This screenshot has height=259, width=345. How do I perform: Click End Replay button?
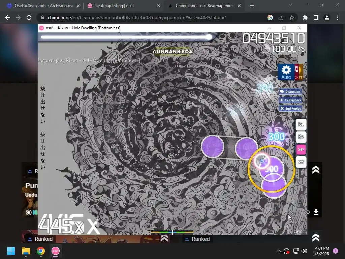pos(290,108)
